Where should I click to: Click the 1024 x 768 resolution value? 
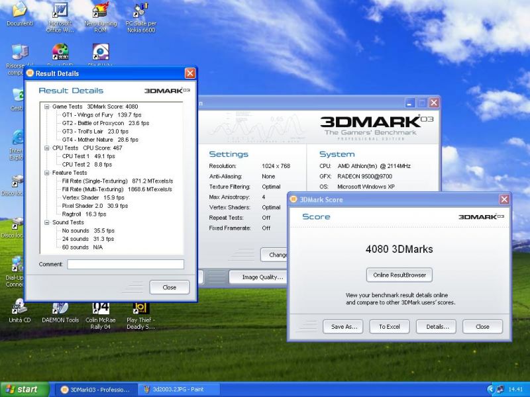(276, 166)
